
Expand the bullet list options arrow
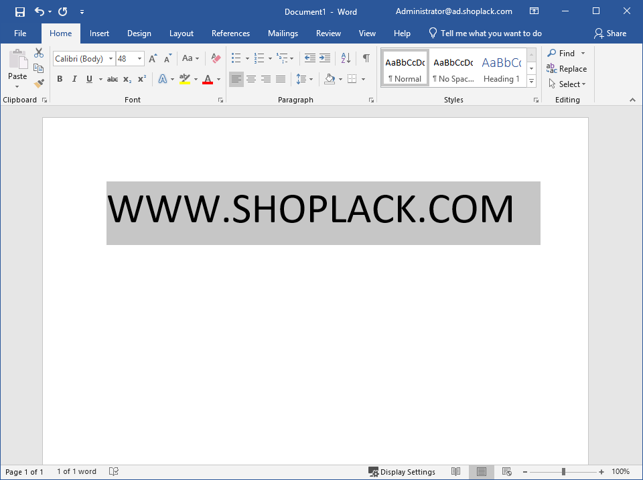point(247,59)
